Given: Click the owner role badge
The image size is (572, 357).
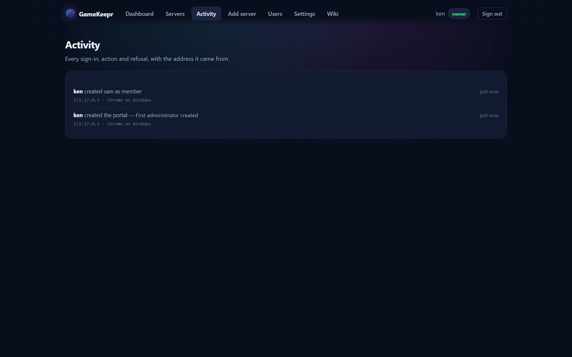Looking at the screenshot, I should 459,14.
